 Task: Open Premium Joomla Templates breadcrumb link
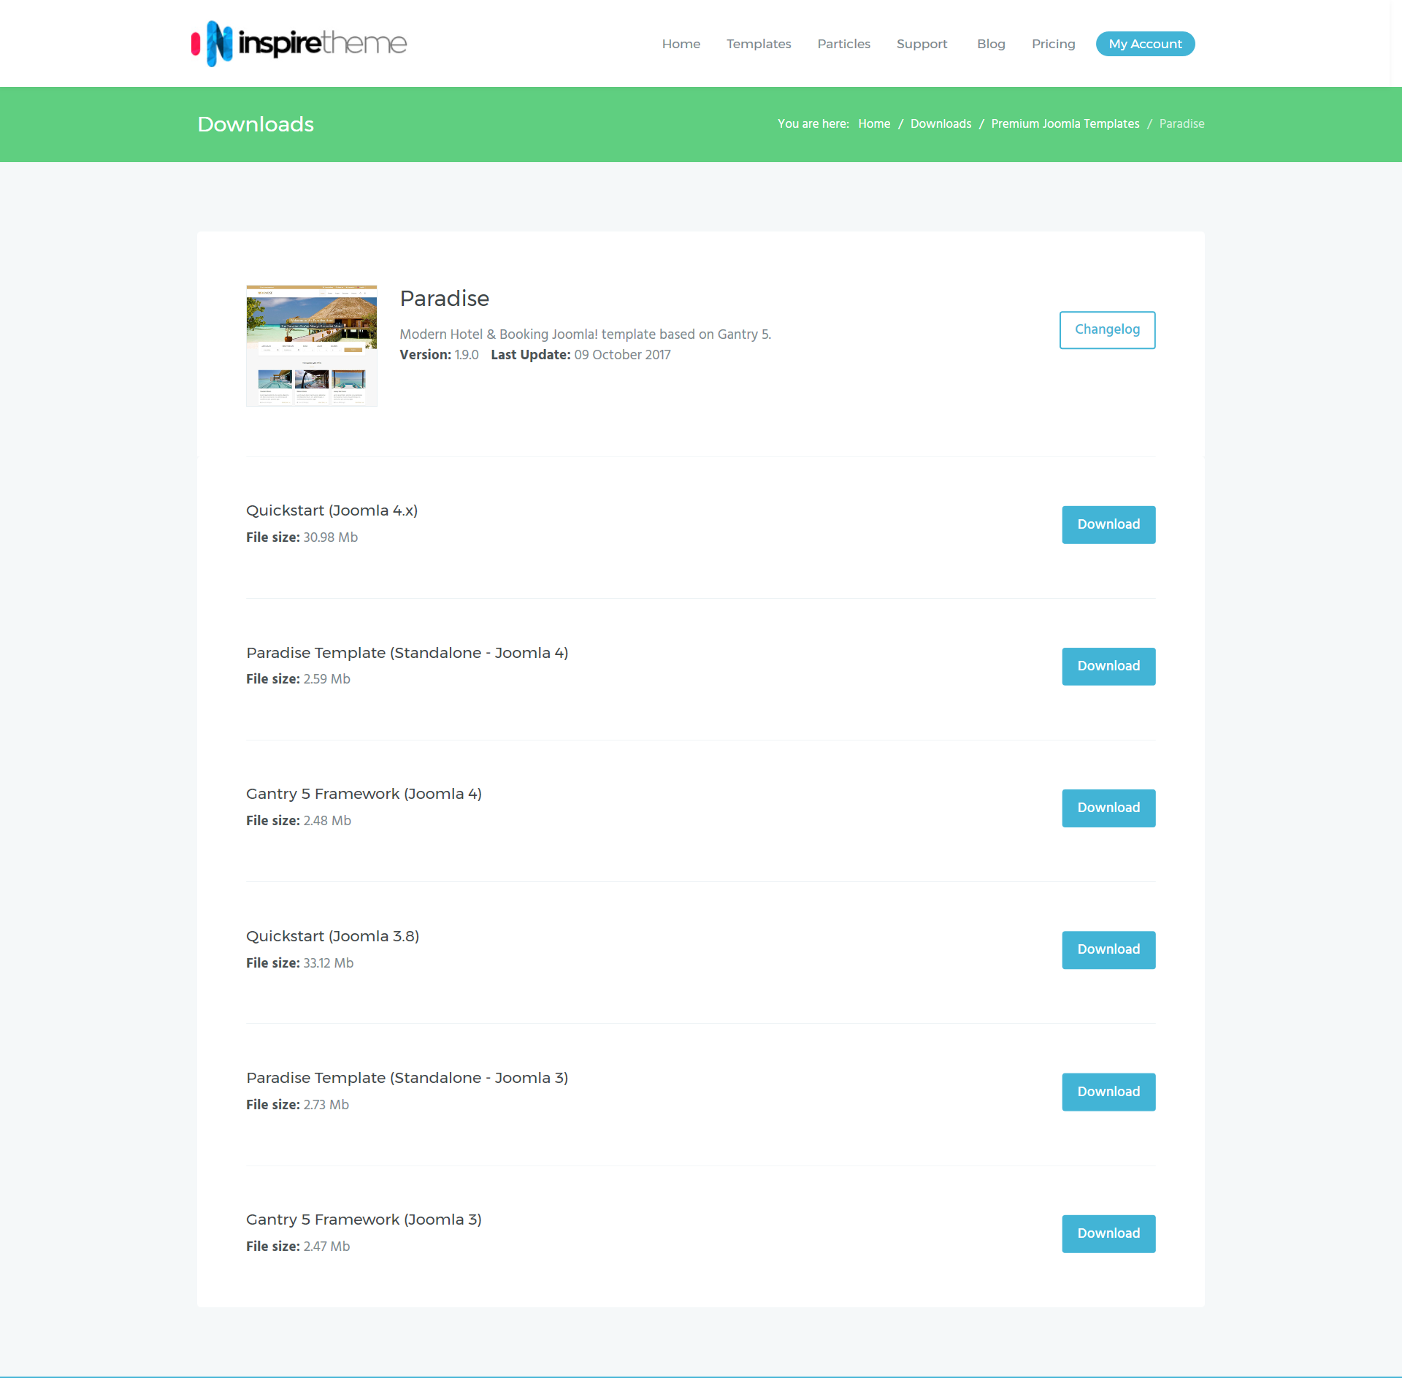coord(1065,124)
